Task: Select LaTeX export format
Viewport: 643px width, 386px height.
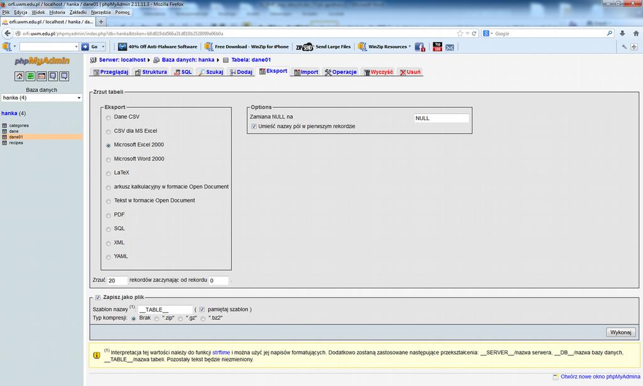Action: [x=108, y=174]
